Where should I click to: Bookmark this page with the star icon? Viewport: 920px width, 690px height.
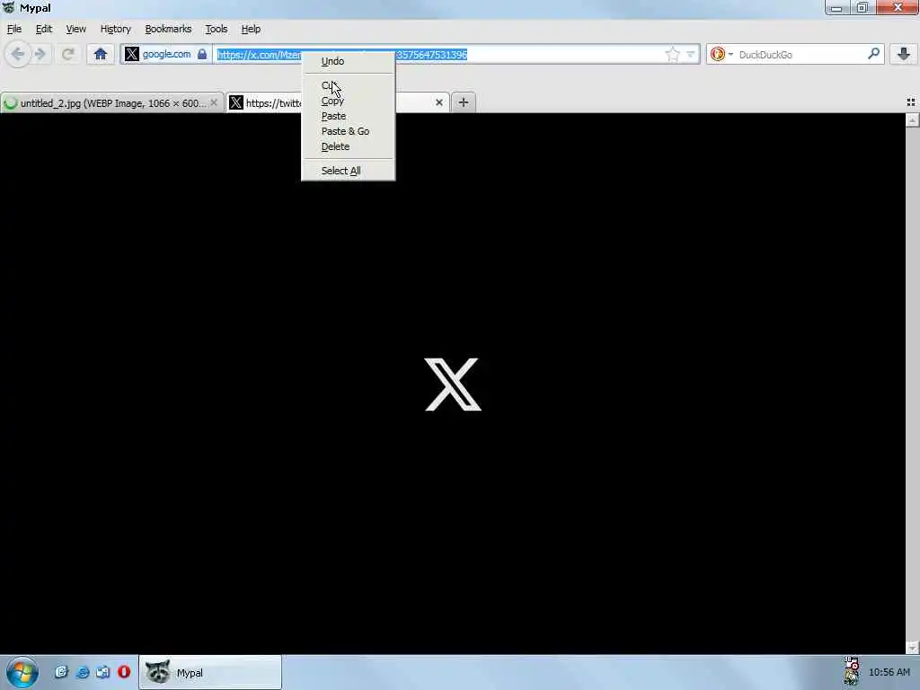pyautogui.click(x=672, y=55)
